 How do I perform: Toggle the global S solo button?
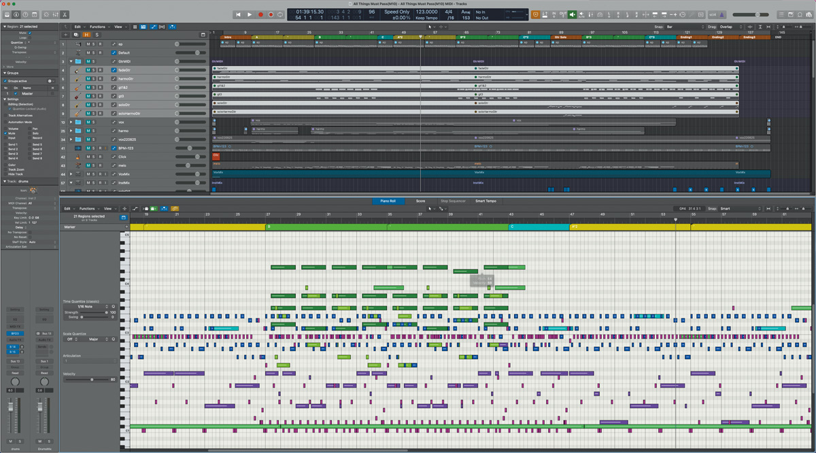[97, 35]
